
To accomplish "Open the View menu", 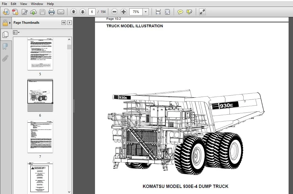I will 23,4.
